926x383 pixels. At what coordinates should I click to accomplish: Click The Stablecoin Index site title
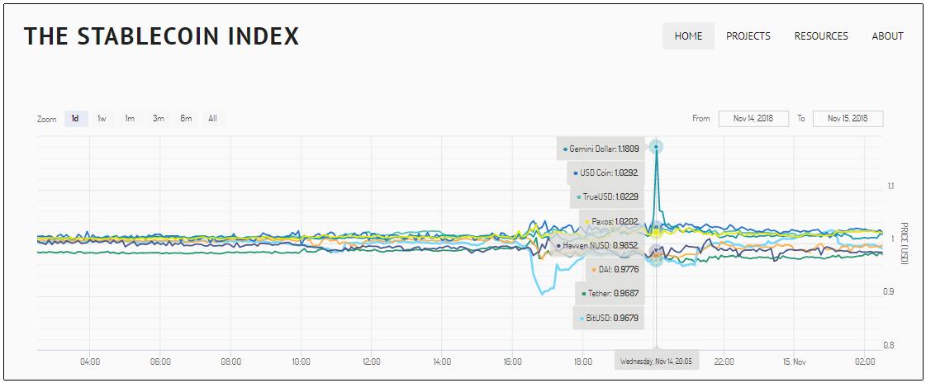(x=162, y=36)
